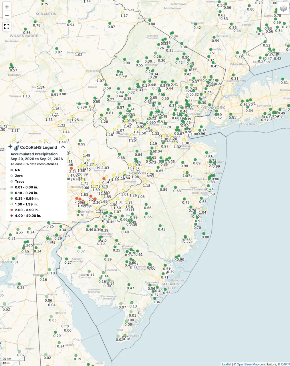Zoom out with the minus button
This screenshot has height=366, width=290.
(x=7, y=15)
